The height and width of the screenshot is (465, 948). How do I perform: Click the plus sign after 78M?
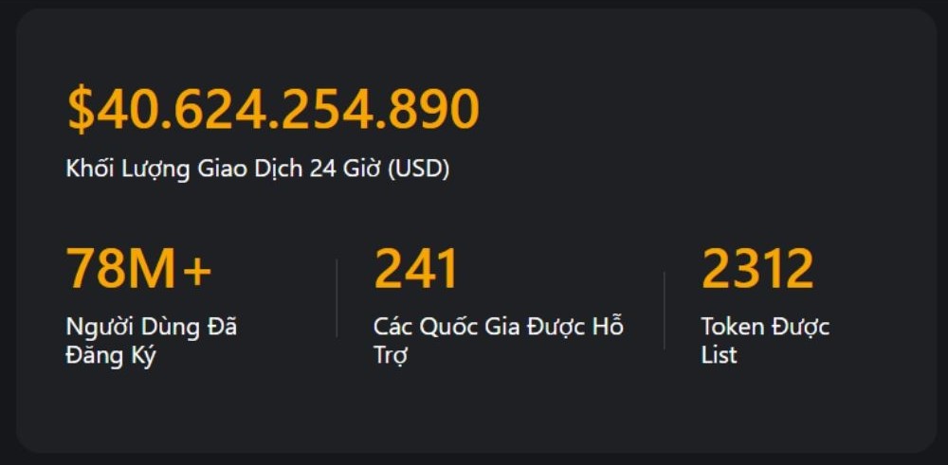[x=197, y=271]
